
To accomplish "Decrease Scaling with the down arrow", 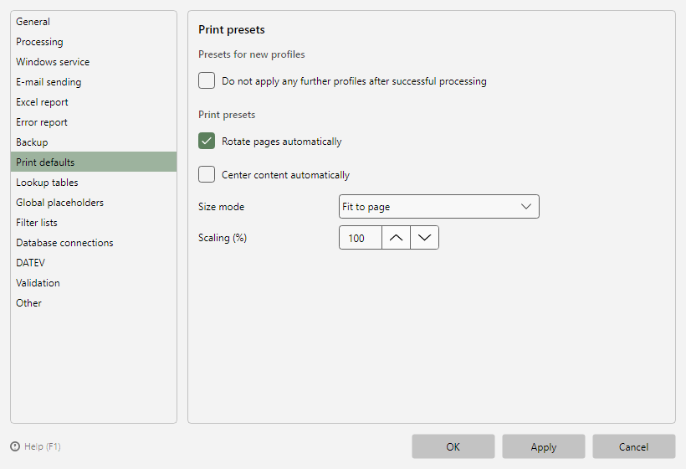I will [424, 237].
